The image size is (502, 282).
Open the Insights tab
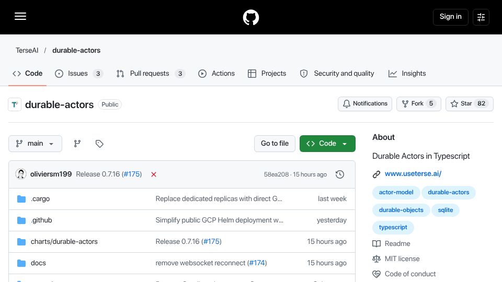point(407,74)
